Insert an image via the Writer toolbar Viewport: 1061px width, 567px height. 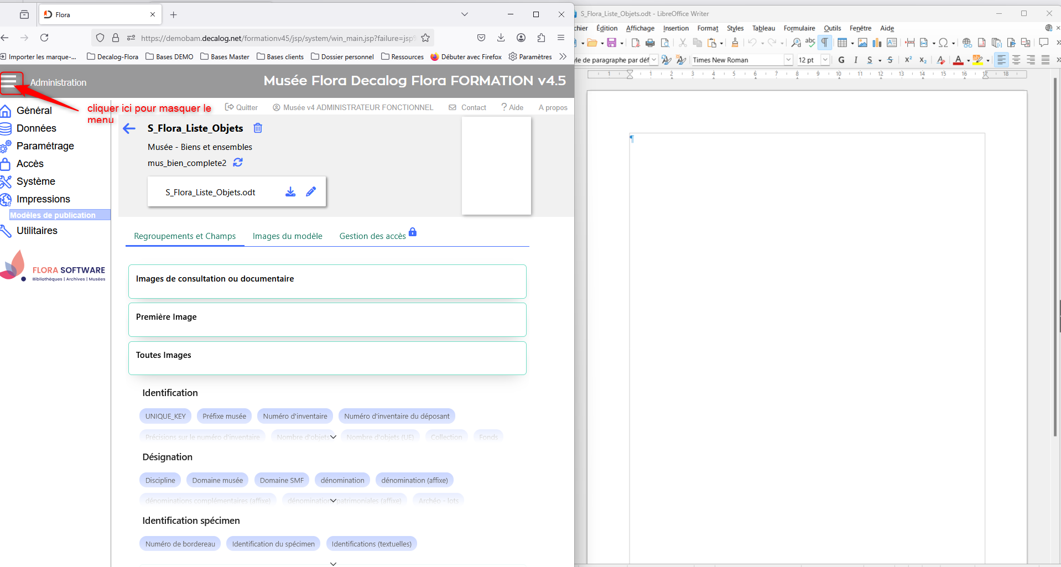coord(862,43)
